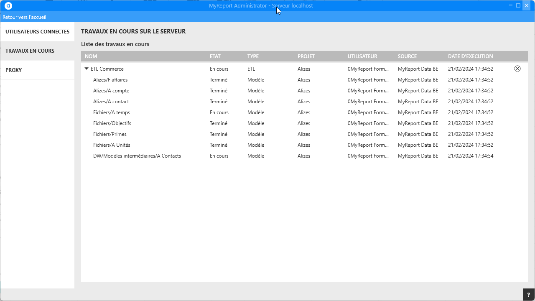Click the TYPE column header
The image size is (535, 301).
pos(253,56)
